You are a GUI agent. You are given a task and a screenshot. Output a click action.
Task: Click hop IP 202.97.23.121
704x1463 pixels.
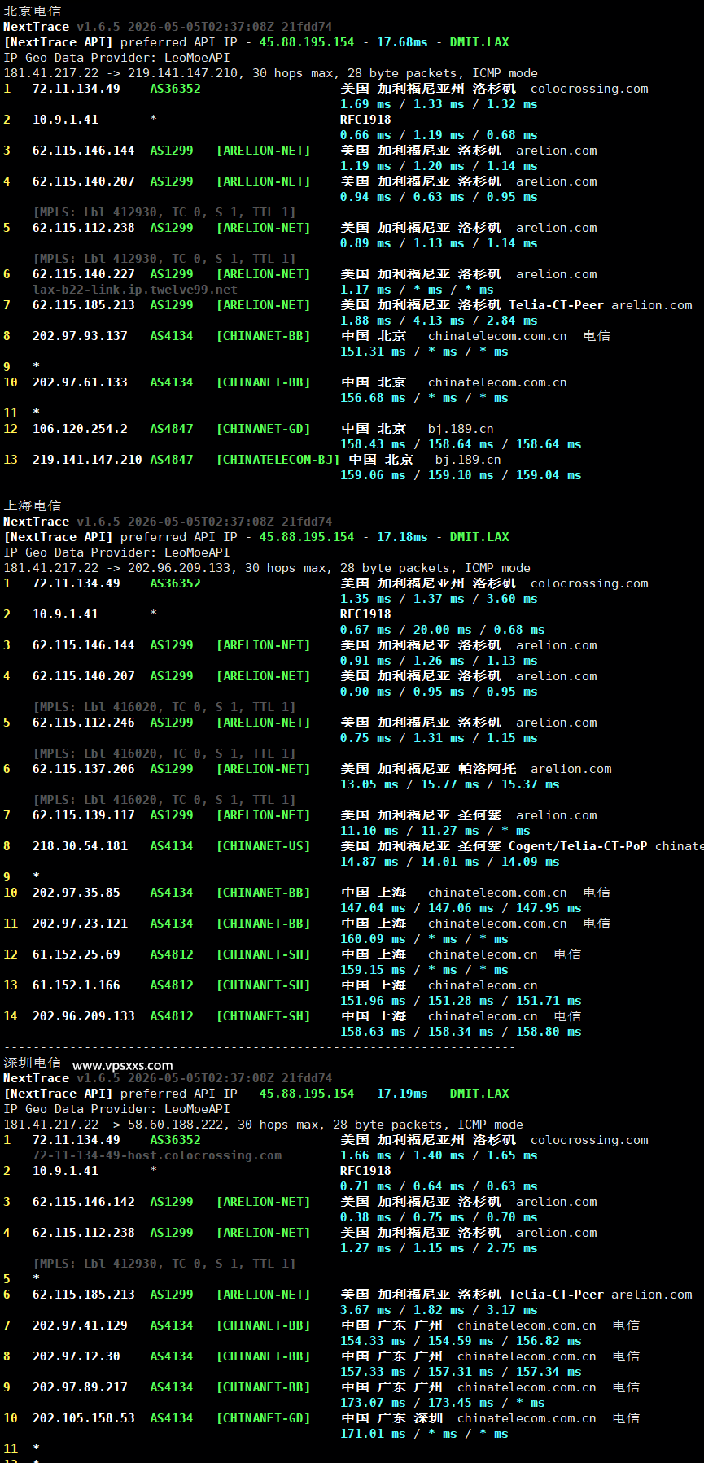point(80,924)
